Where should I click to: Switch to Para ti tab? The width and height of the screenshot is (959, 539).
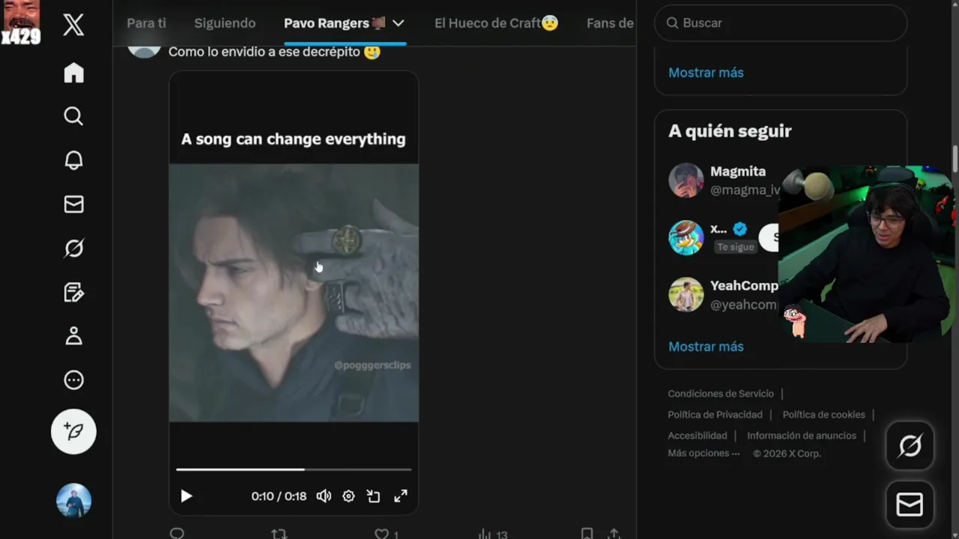point(146,23)
